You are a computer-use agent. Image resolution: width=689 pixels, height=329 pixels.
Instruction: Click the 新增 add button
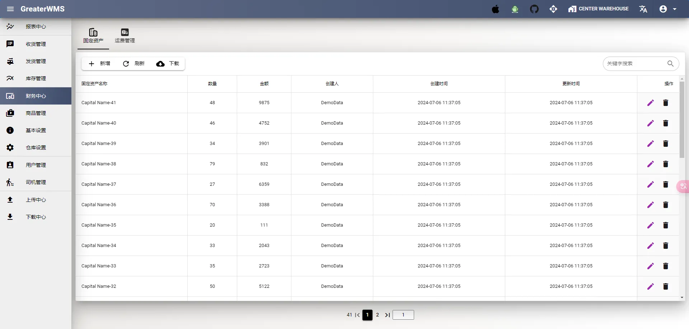tap(99, 63)
